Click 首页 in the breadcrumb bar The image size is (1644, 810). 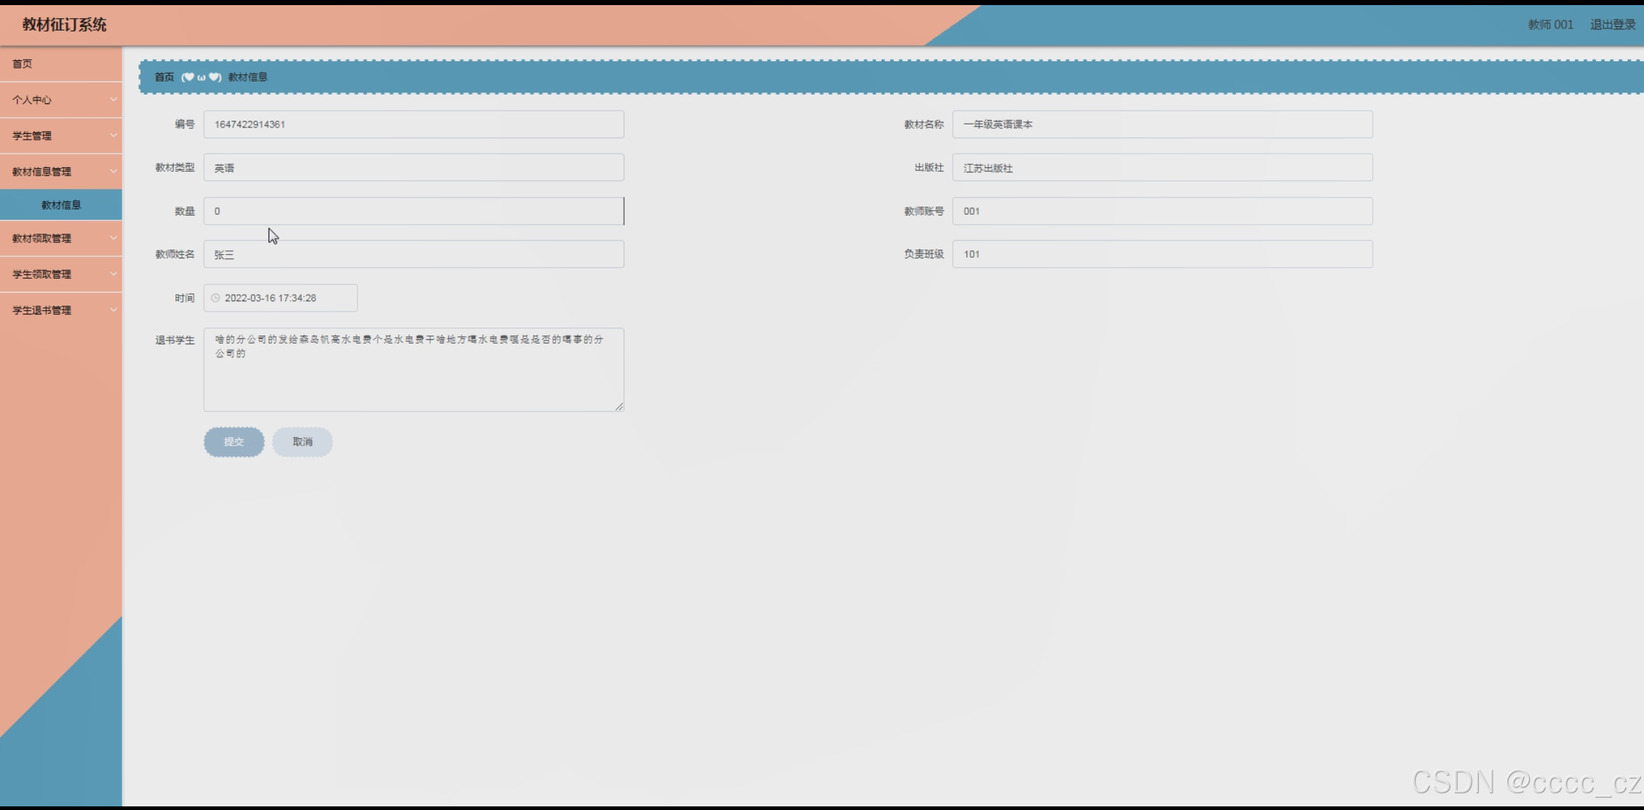[x=164, y=77]
